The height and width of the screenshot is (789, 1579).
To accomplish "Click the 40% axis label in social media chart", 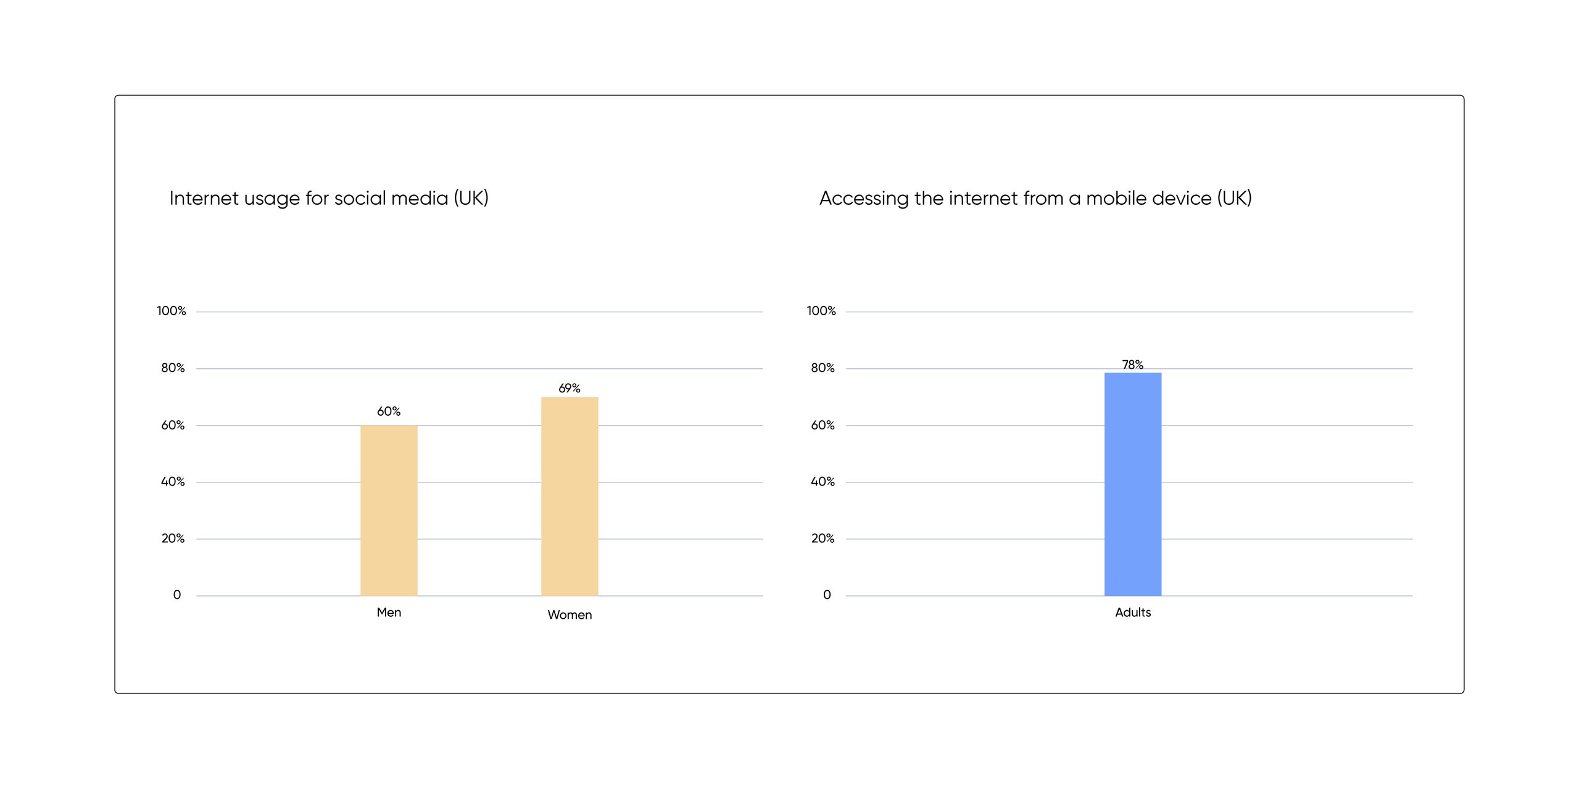I will pos(173,482).
